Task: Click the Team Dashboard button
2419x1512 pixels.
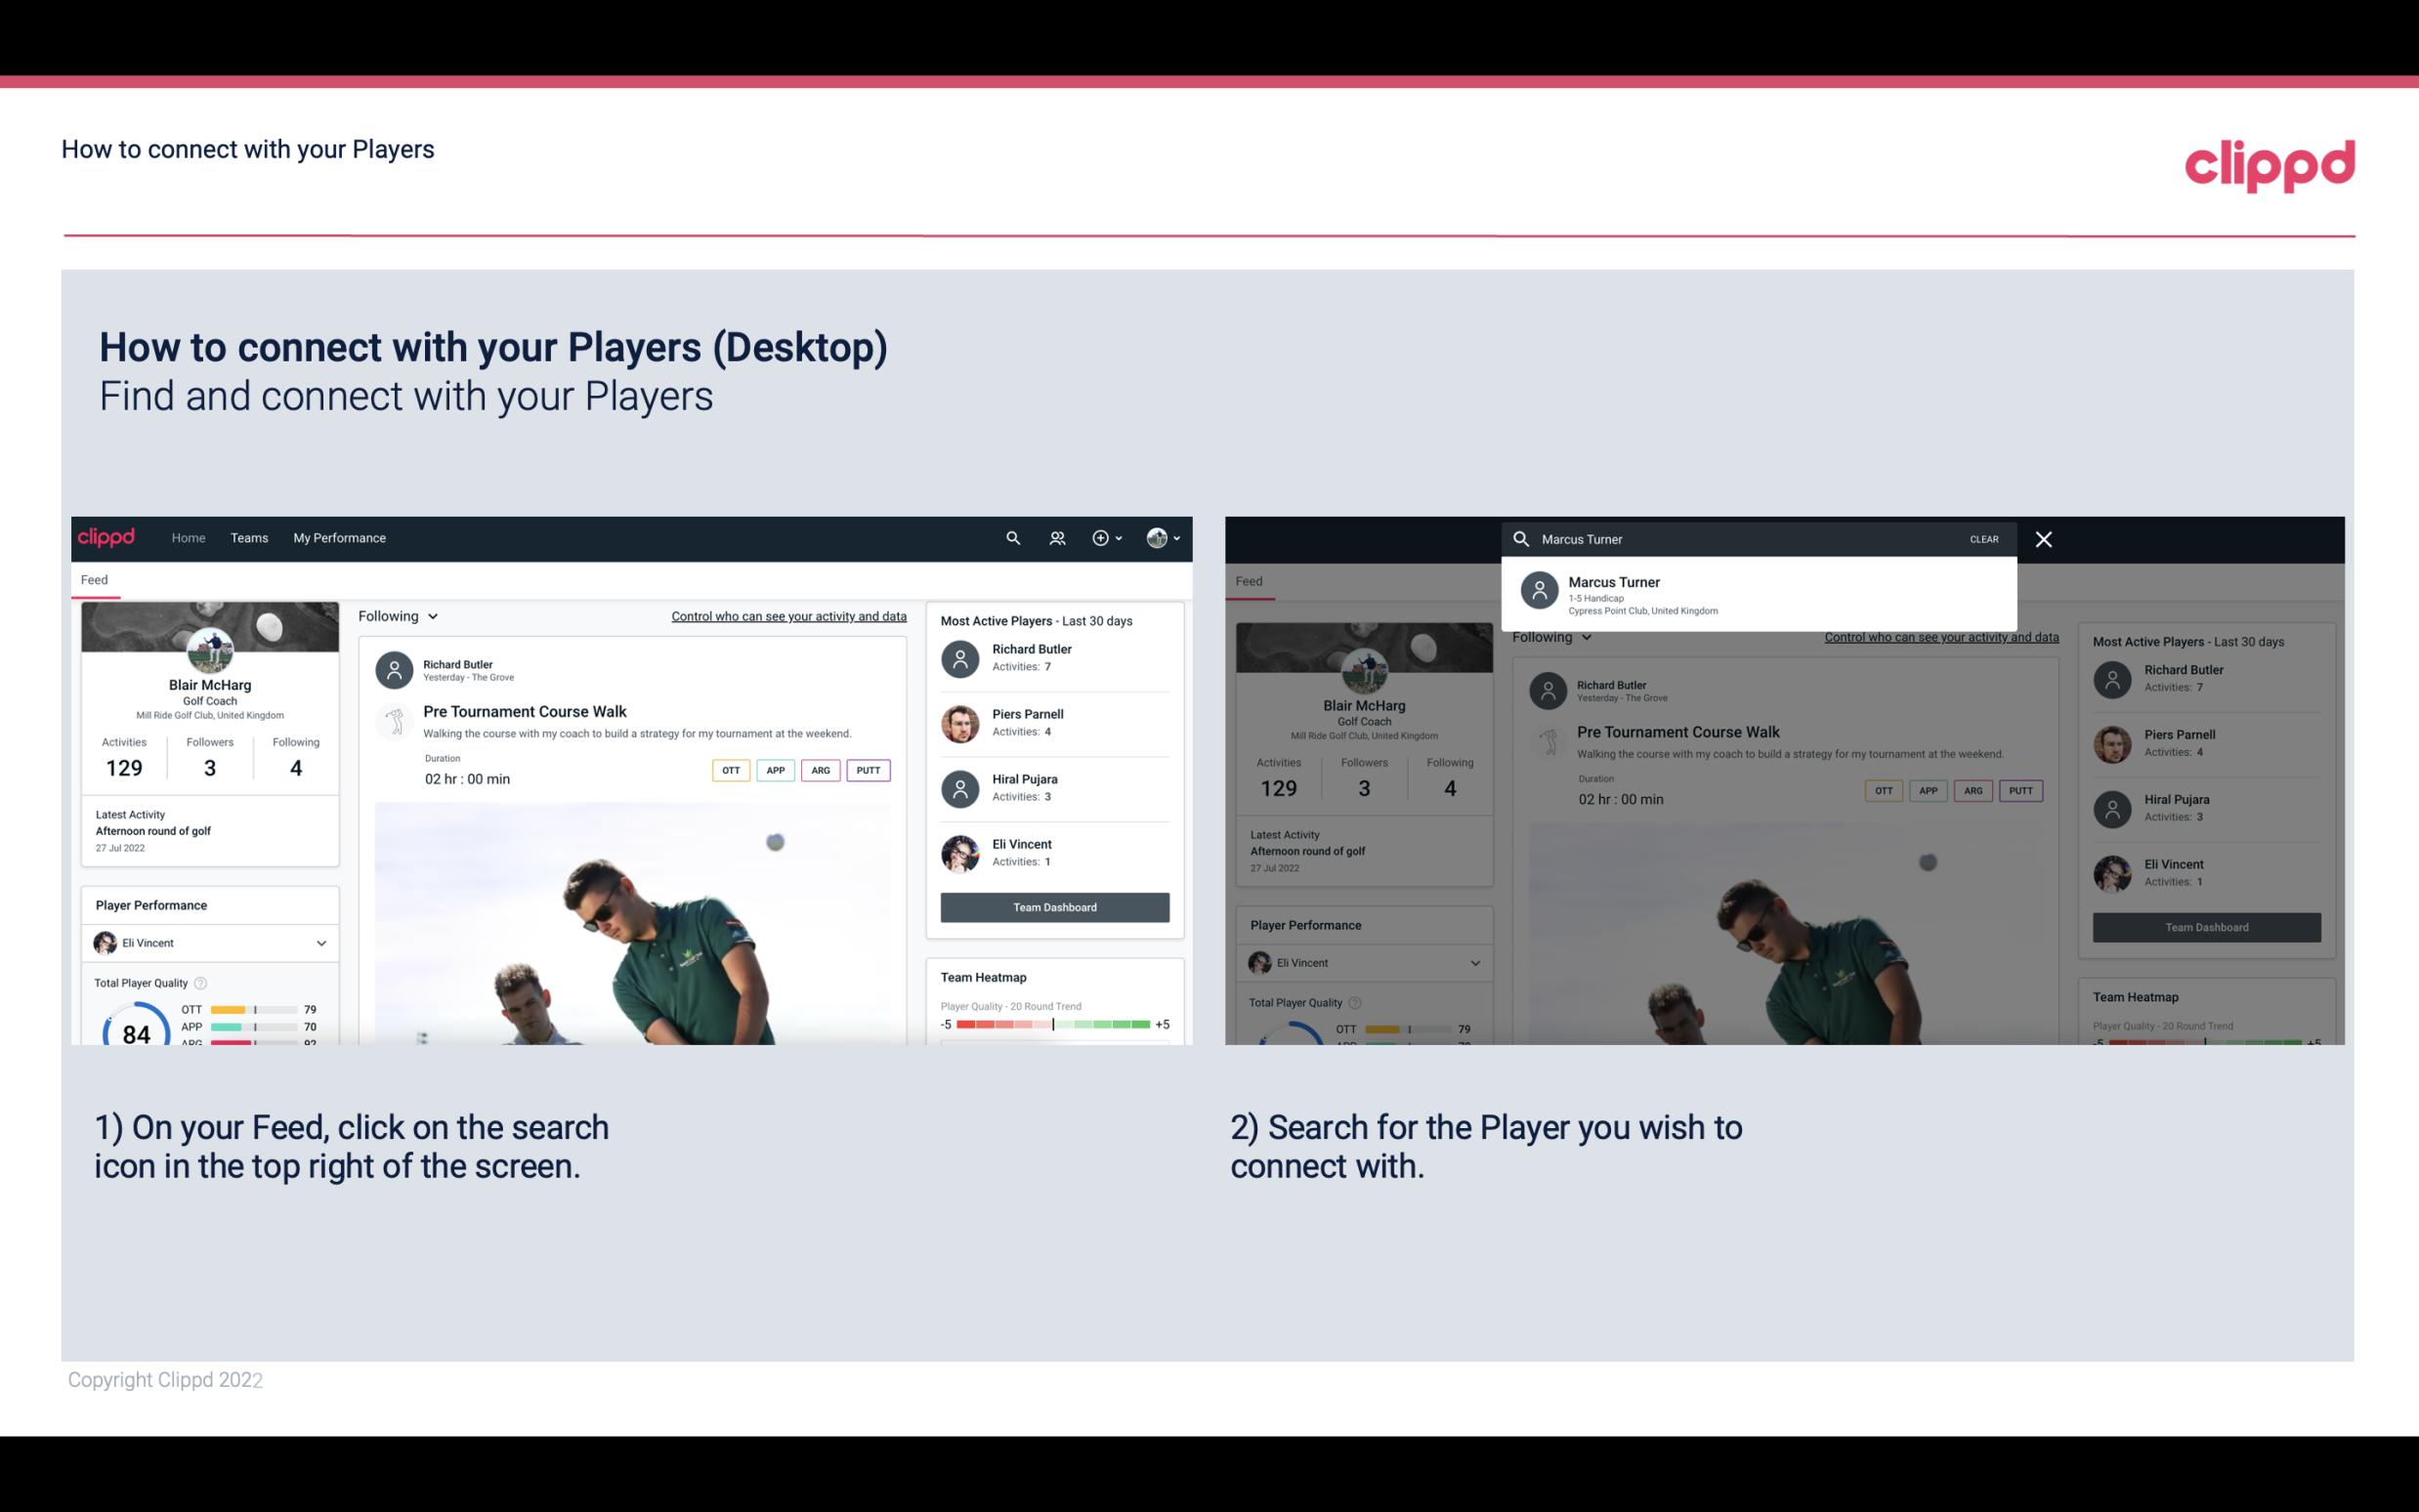Action: pos(1053,905)
